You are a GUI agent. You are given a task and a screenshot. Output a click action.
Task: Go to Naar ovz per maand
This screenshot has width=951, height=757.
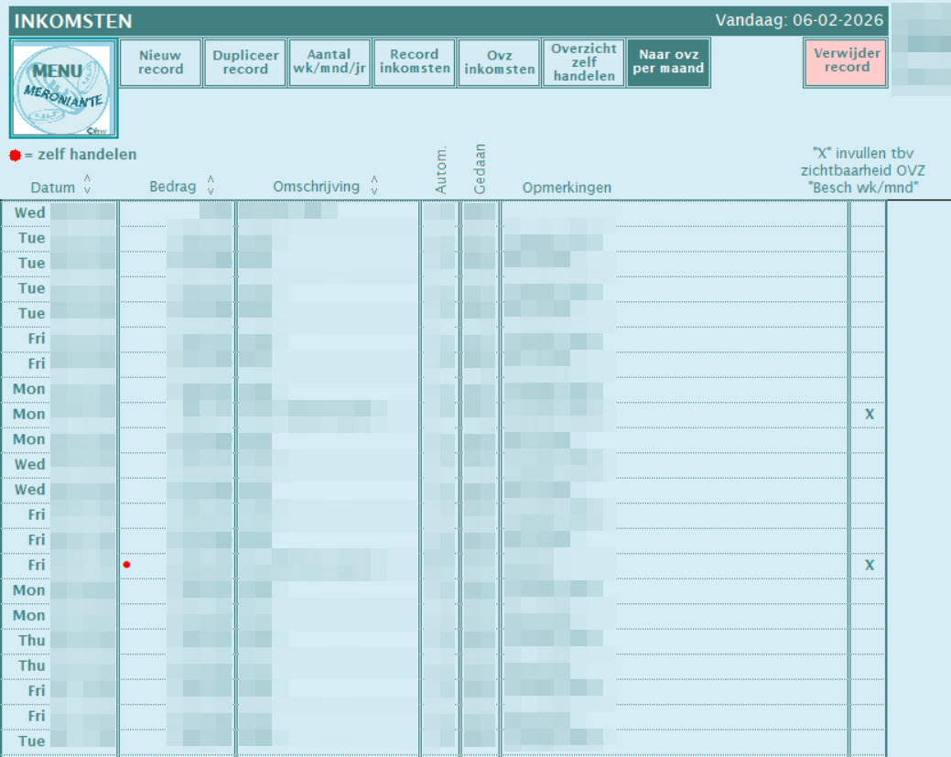668,62
